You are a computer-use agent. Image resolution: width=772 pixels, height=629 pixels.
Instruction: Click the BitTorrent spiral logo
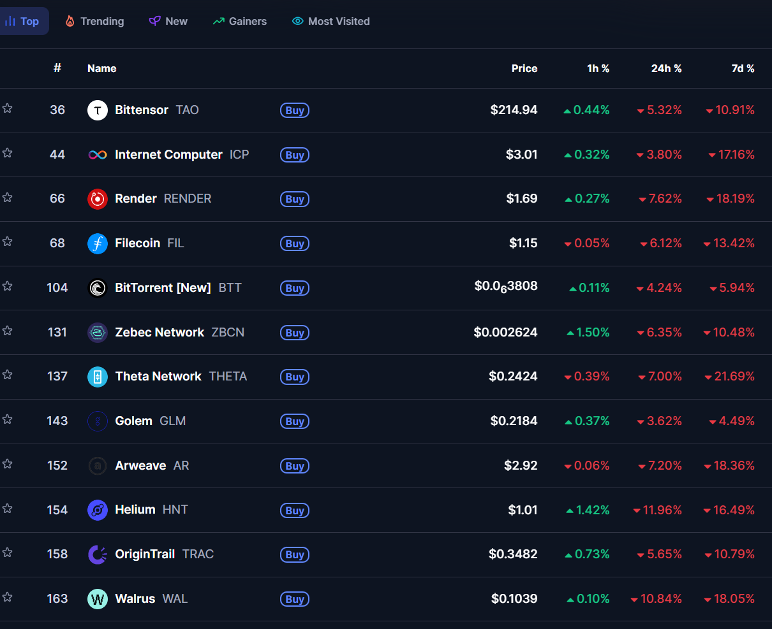97,288
